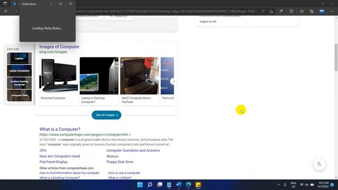The image size is (338, 190).
Task: Open Edge settings and more menu
Action: pyautogui.click(x=332, y=11)
